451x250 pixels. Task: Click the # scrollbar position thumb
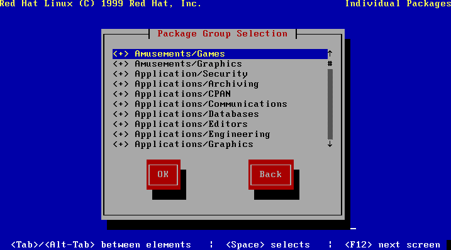click(330, 64)
